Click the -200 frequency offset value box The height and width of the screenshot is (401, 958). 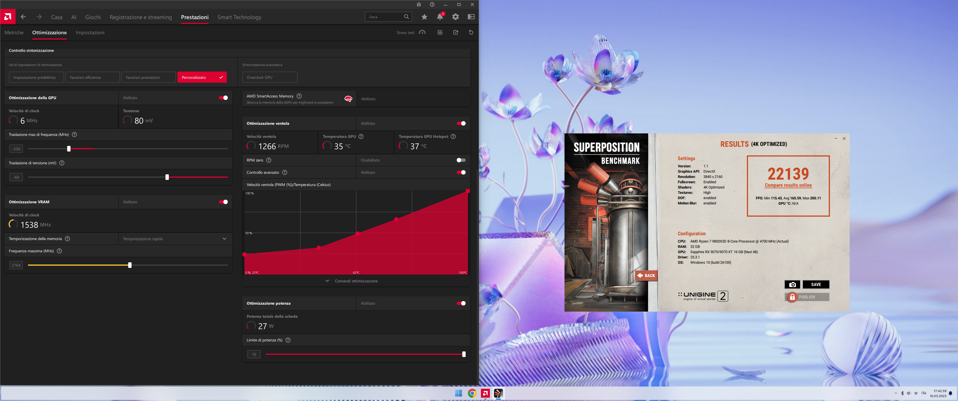click(x=16, y=149)
